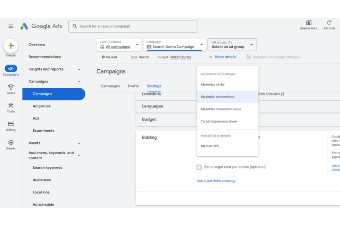Open the Admin gear icon

pyautogui.click(x=11, y=142)
